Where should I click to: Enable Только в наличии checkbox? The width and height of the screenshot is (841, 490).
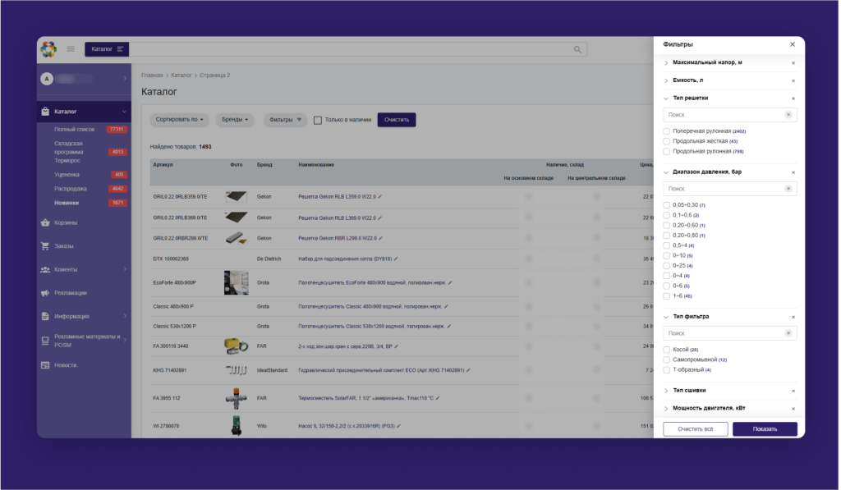(x=318, y=120)
